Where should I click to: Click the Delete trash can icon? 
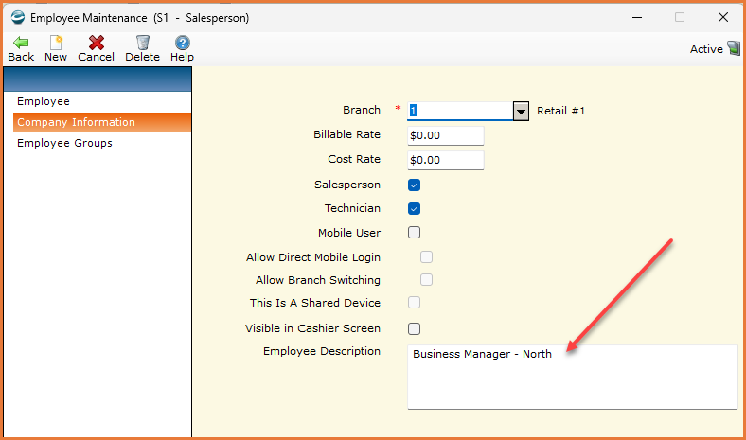(x=142, y=43)
